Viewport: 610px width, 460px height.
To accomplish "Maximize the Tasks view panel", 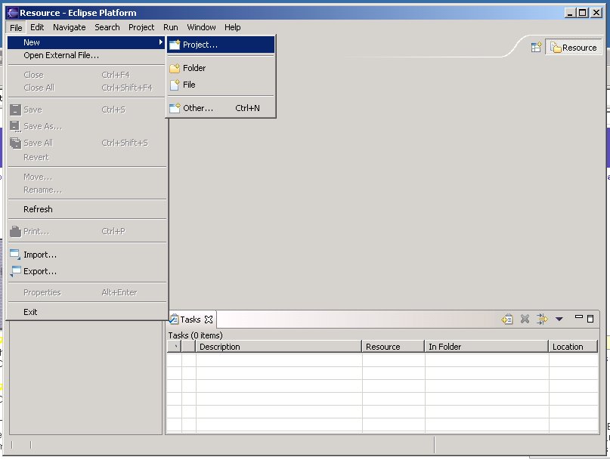I will coord(590,319).
